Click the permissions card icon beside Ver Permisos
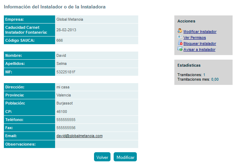 point(180,37)
